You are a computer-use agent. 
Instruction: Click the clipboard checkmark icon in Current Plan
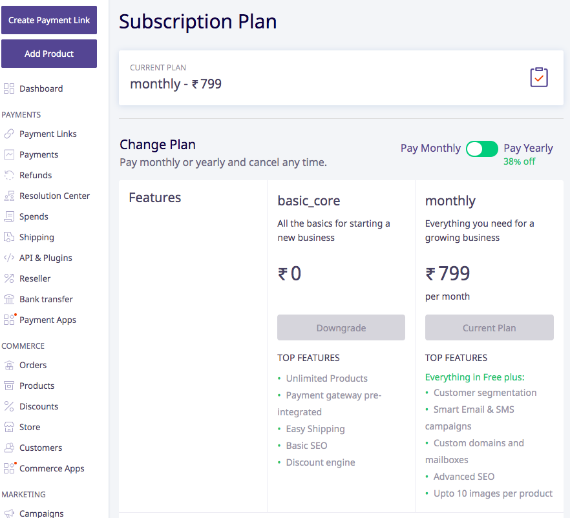pos(539,77)
